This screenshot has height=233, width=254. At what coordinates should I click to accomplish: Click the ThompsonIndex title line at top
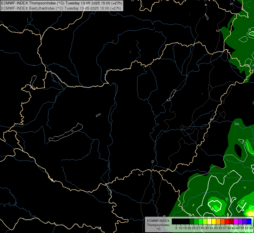(x=61, y=3)
